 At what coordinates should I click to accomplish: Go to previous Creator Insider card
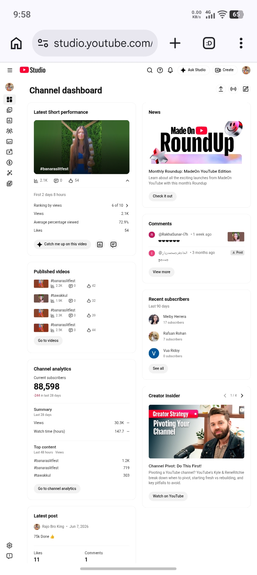pyautogui.click(x=225, y=395)
